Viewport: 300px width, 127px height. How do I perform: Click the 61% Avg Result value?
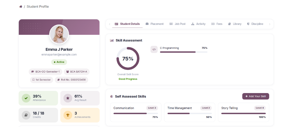coord(78,96)
